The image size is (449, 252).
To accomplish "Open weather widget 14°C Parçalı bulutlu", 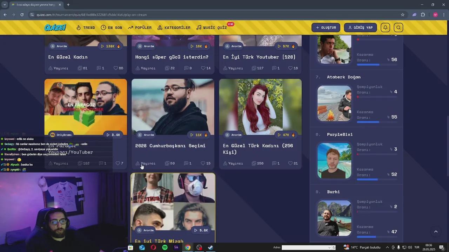I will tap(362, 247).
